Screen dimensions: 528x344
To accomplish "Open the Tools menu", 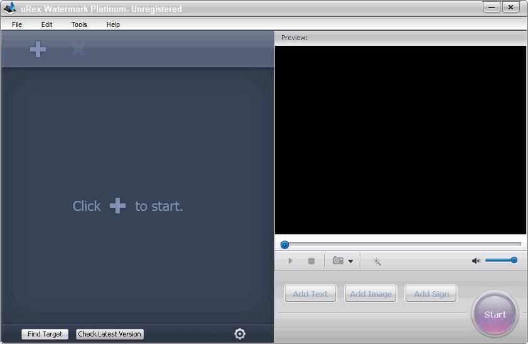I will pyautogui.click(x=79, y=24).
